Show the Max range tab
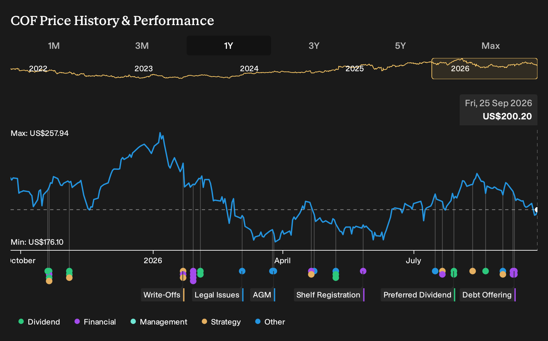The height and width of the screenshot is (341, 548). (x=491, y=46)
